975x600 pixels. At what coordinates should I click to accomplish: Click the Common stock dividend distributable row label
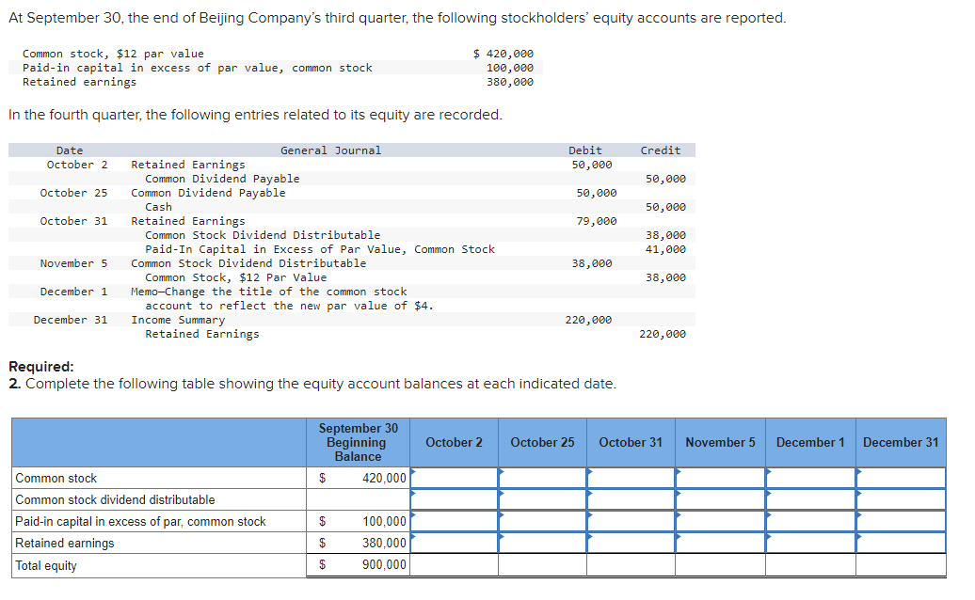click(115, 500)
